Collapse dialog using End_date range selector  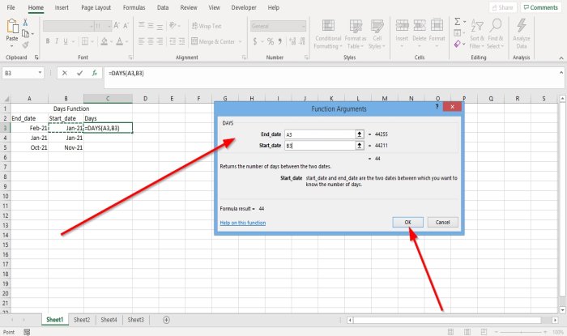pyautogui.click(x=359, y=134)
